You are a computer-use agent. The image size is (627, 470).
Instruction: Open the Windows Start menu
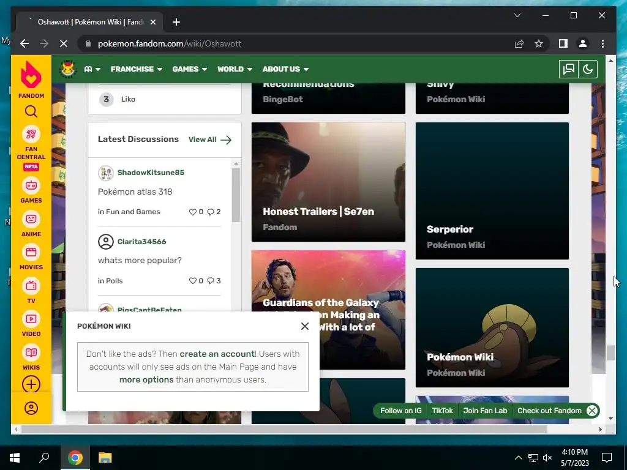15,458
